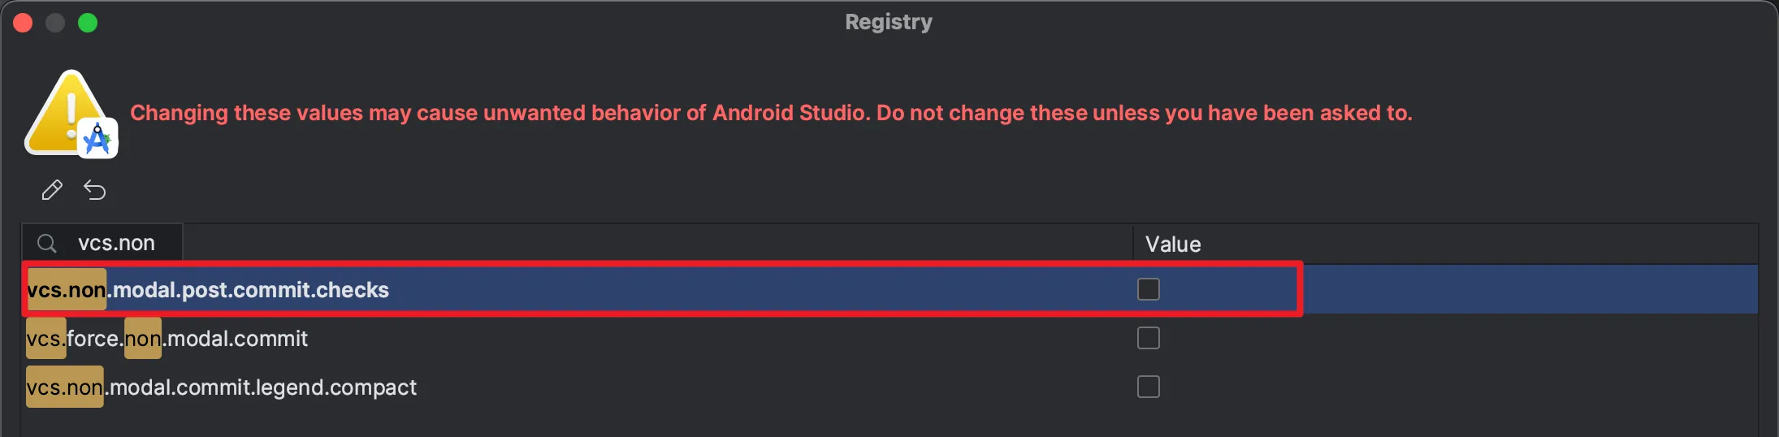The height and width of the screenshot is (437, 1779).
Task: Click the red warning message text
Action: (771, 113)
